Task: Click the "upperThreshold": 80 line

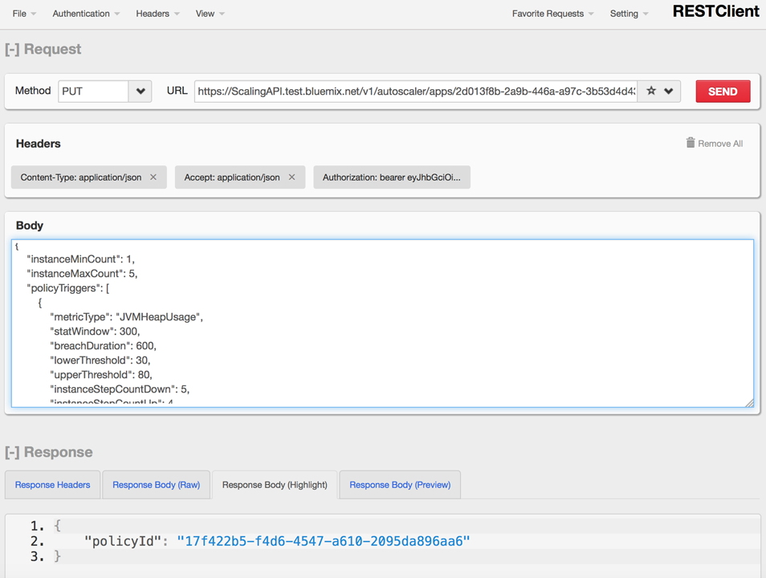Action: pos(101,375)
